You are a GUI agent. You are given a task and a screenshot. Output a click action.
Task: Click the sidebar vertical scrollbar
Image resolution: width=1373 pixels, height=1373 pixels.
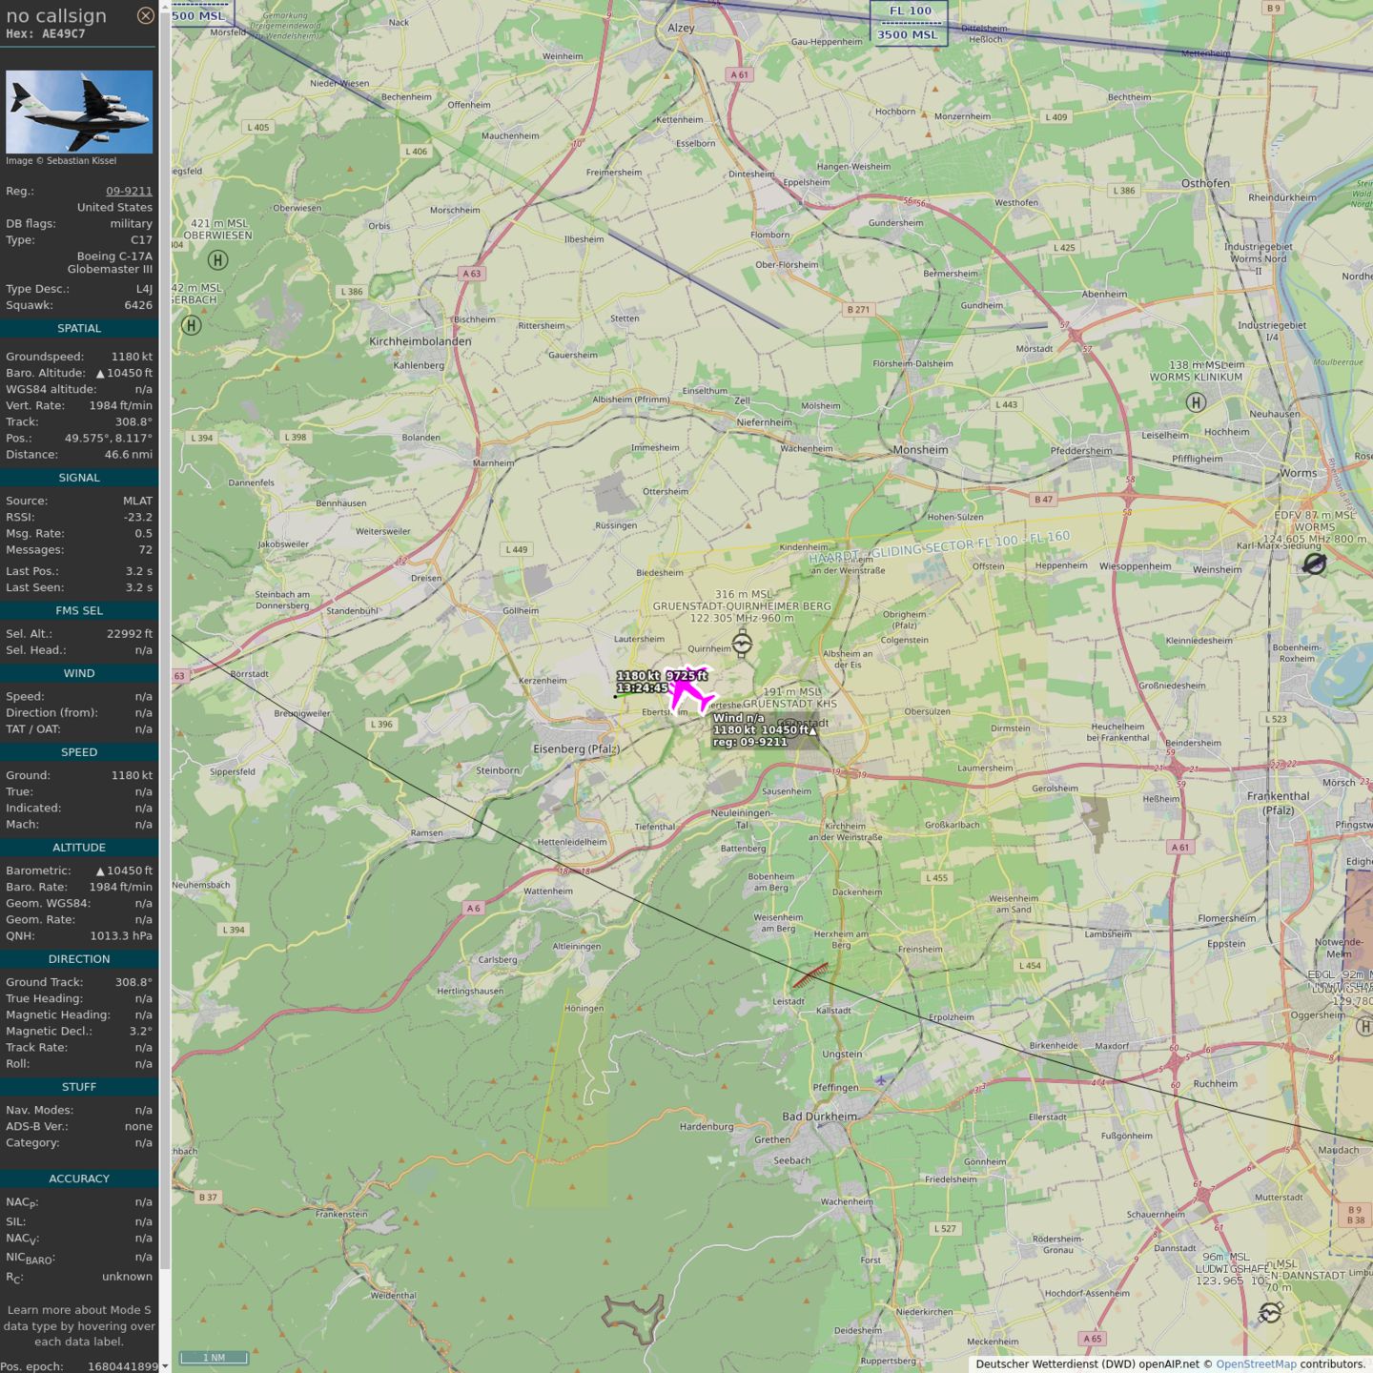pos(165,667)
